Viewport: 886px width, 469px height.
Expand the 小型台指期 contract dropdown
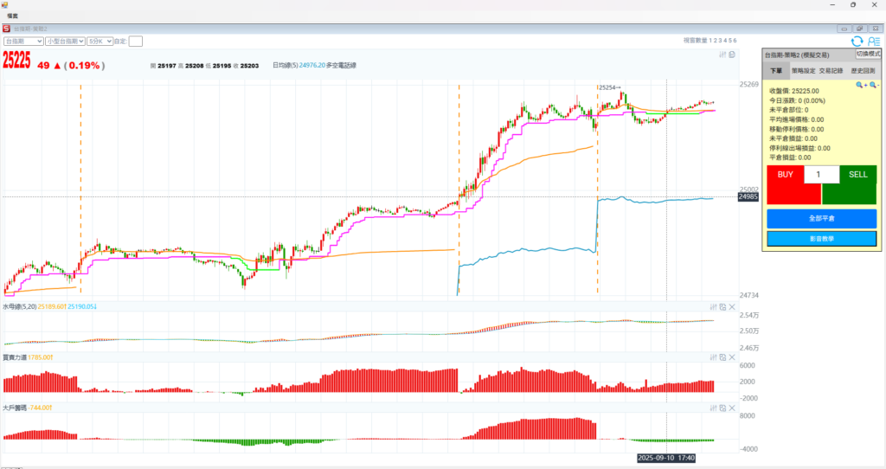tap(66, 41)
